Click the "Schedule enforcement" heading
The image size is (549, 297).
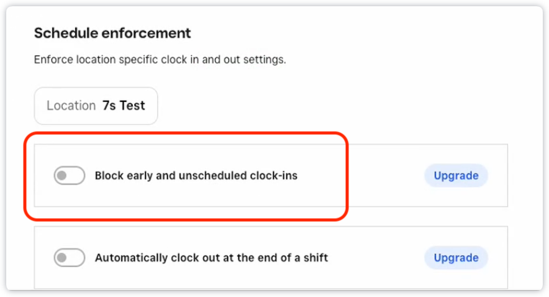pos(112,33)
